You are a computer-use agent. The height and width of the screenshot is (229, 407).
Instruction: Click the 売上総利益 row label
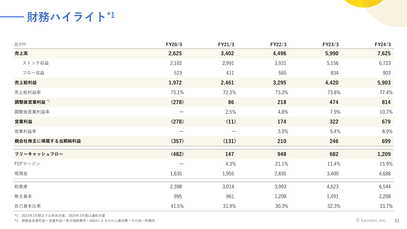25,83
